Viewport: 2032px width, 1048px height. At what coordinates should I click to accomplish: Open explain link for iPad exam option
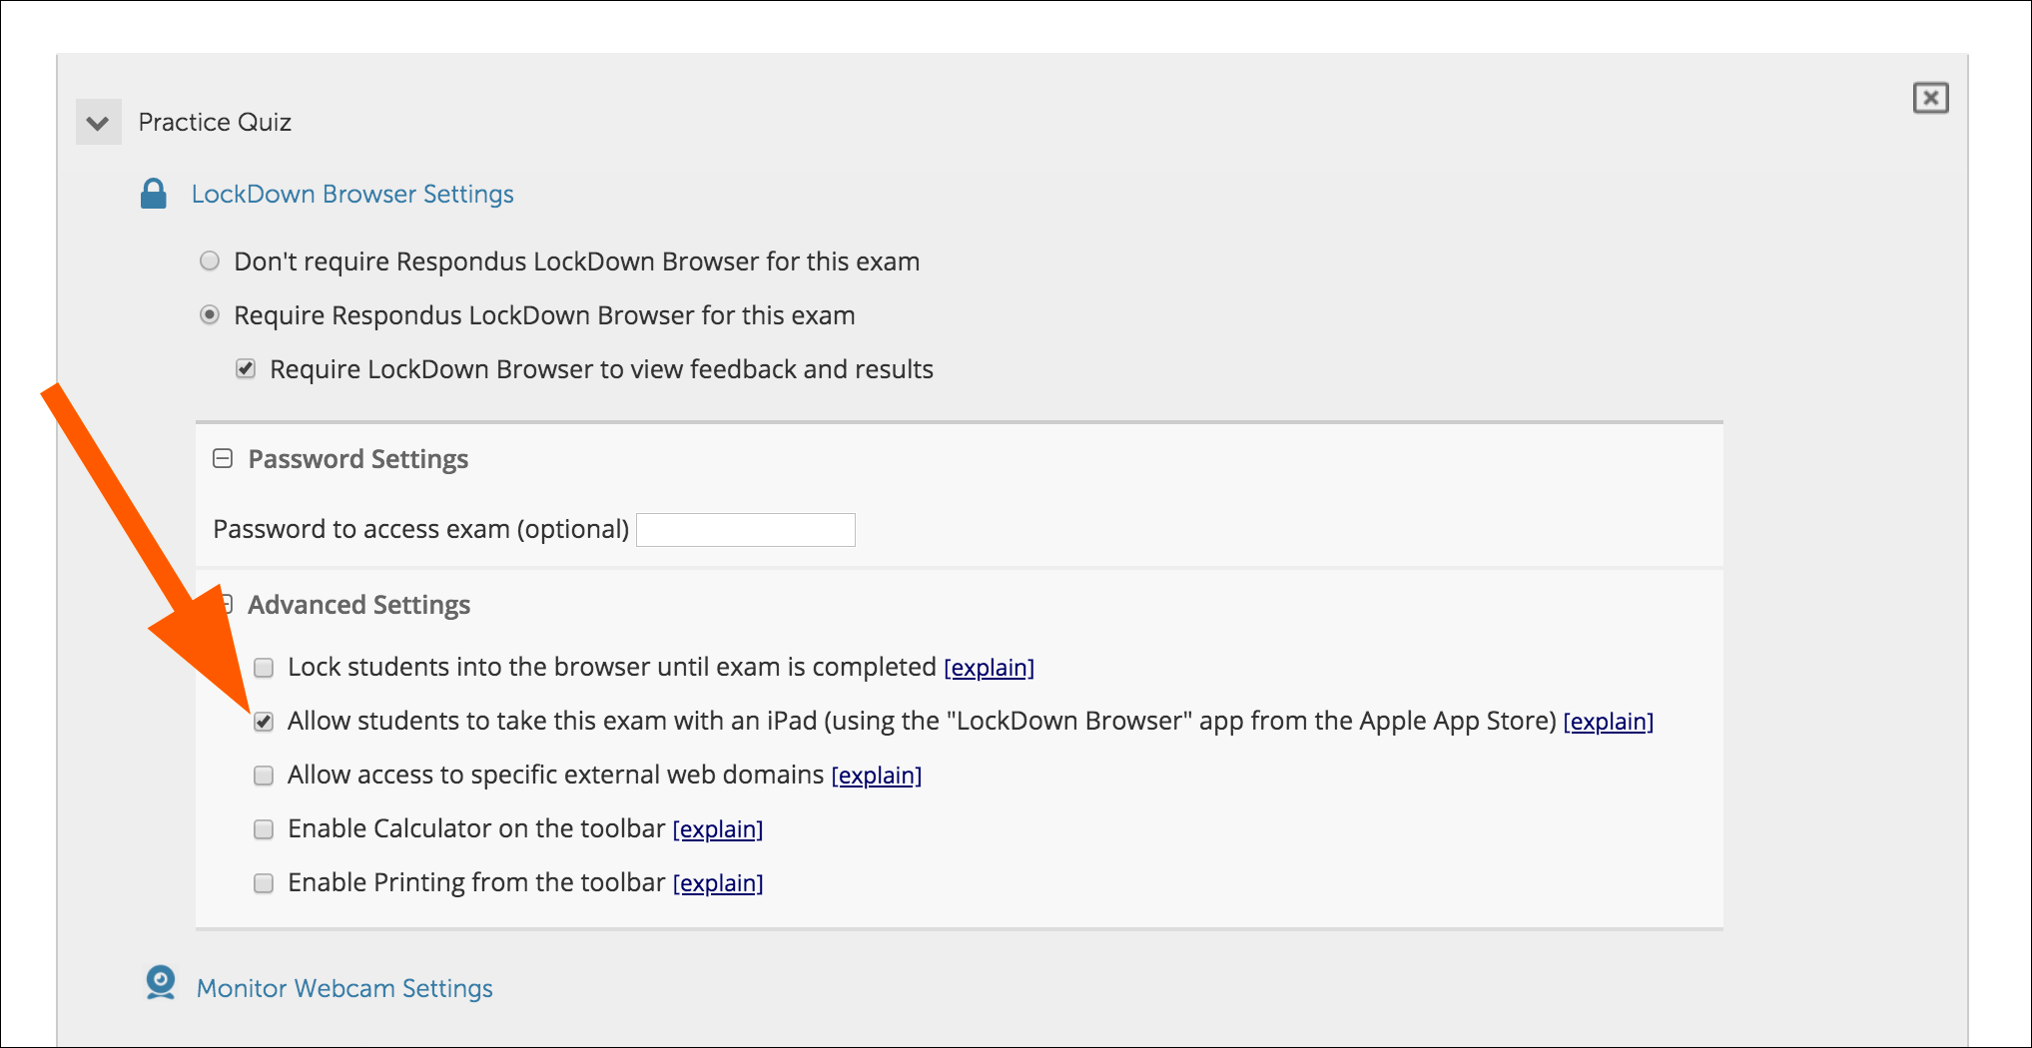(1608, 722)
